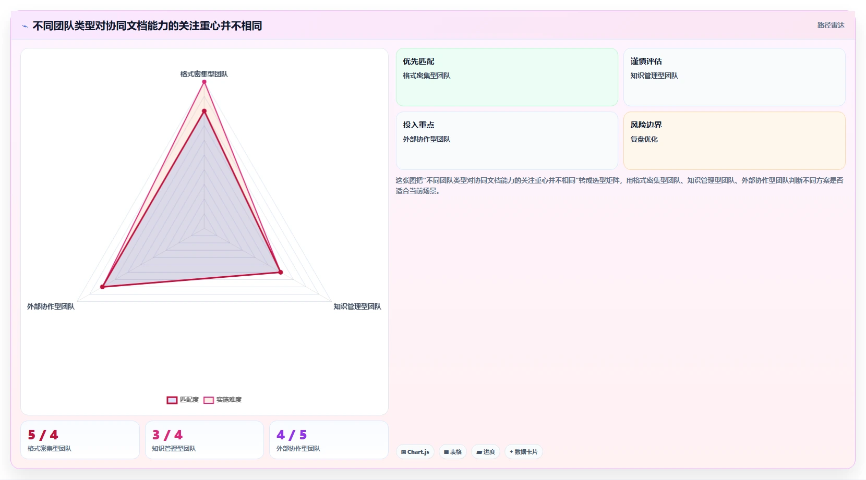Open the 谨慎评估 card
The image size is (866, 480).
[735, 77]
